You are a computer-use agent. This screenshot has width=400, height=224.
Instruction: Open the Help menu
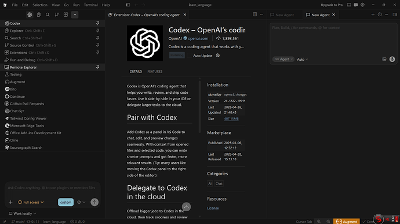[106, 5]
